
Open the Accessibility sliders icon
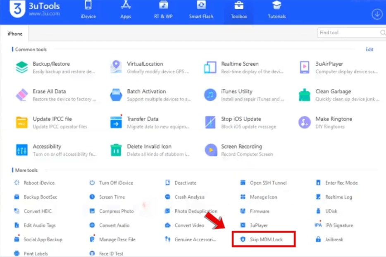(x=21, y=150)
